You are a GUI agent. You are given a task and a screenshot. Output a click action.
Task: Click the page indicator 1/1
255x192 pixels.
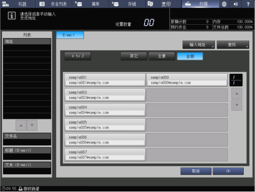pos(236,80)
